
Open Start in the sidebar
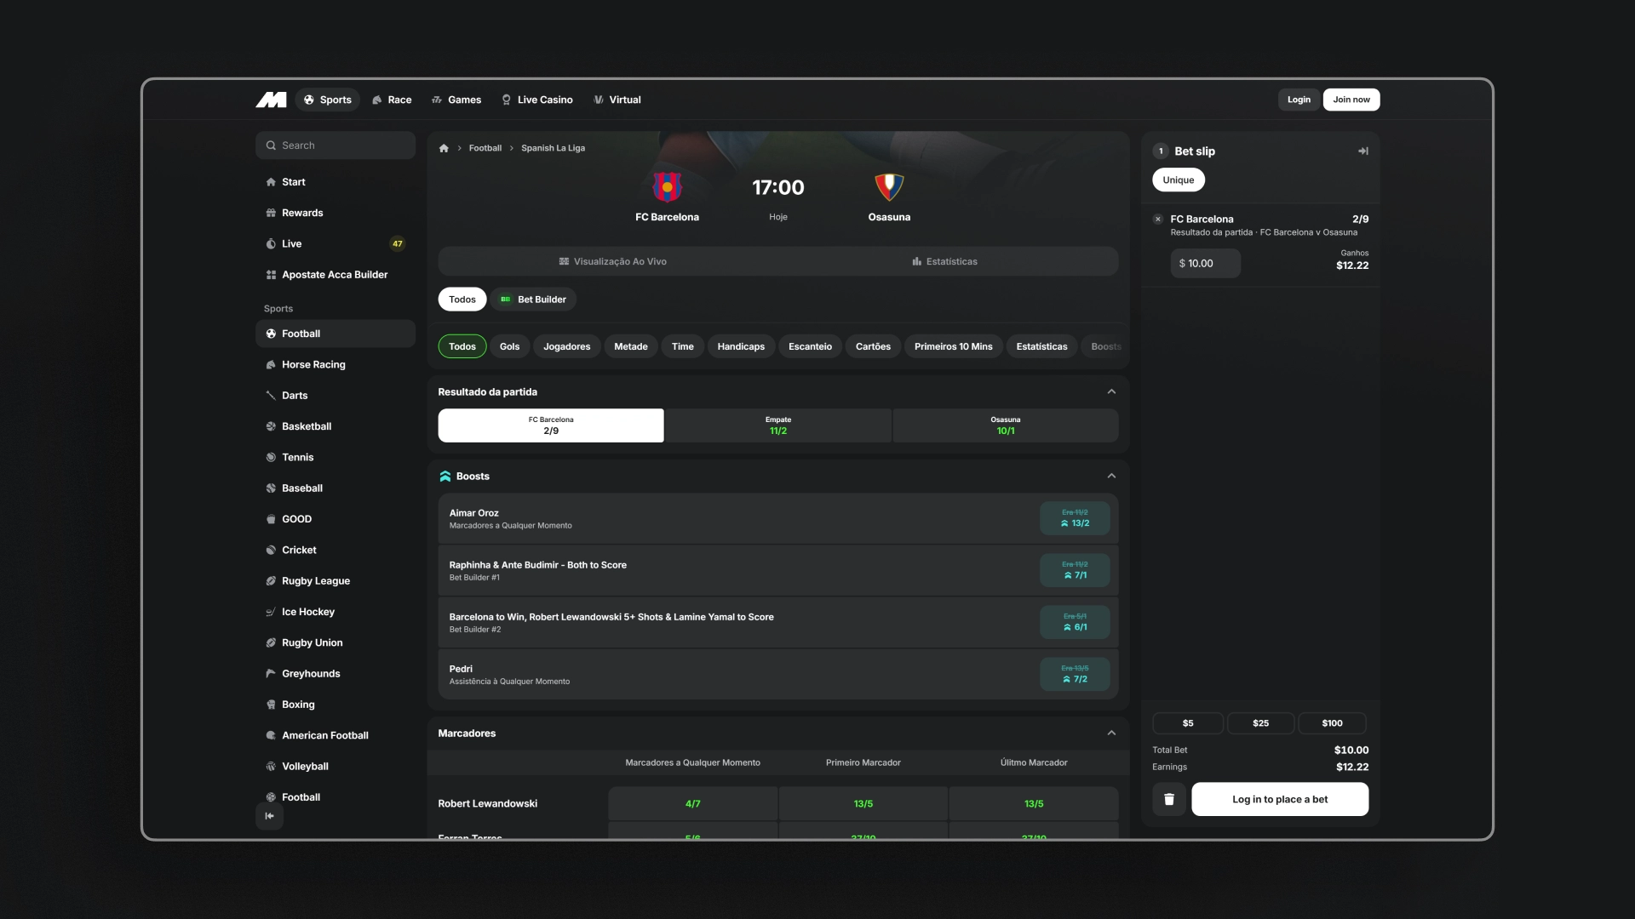pos(336,182)
